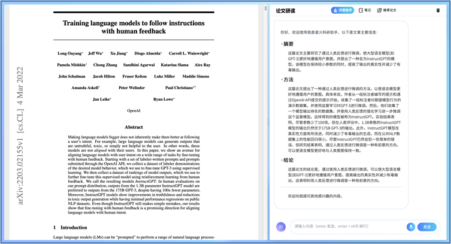The height and width of the screenshot is (244, 451).
Task: Click the purple chat icon beside input
Action: point(281,227)
